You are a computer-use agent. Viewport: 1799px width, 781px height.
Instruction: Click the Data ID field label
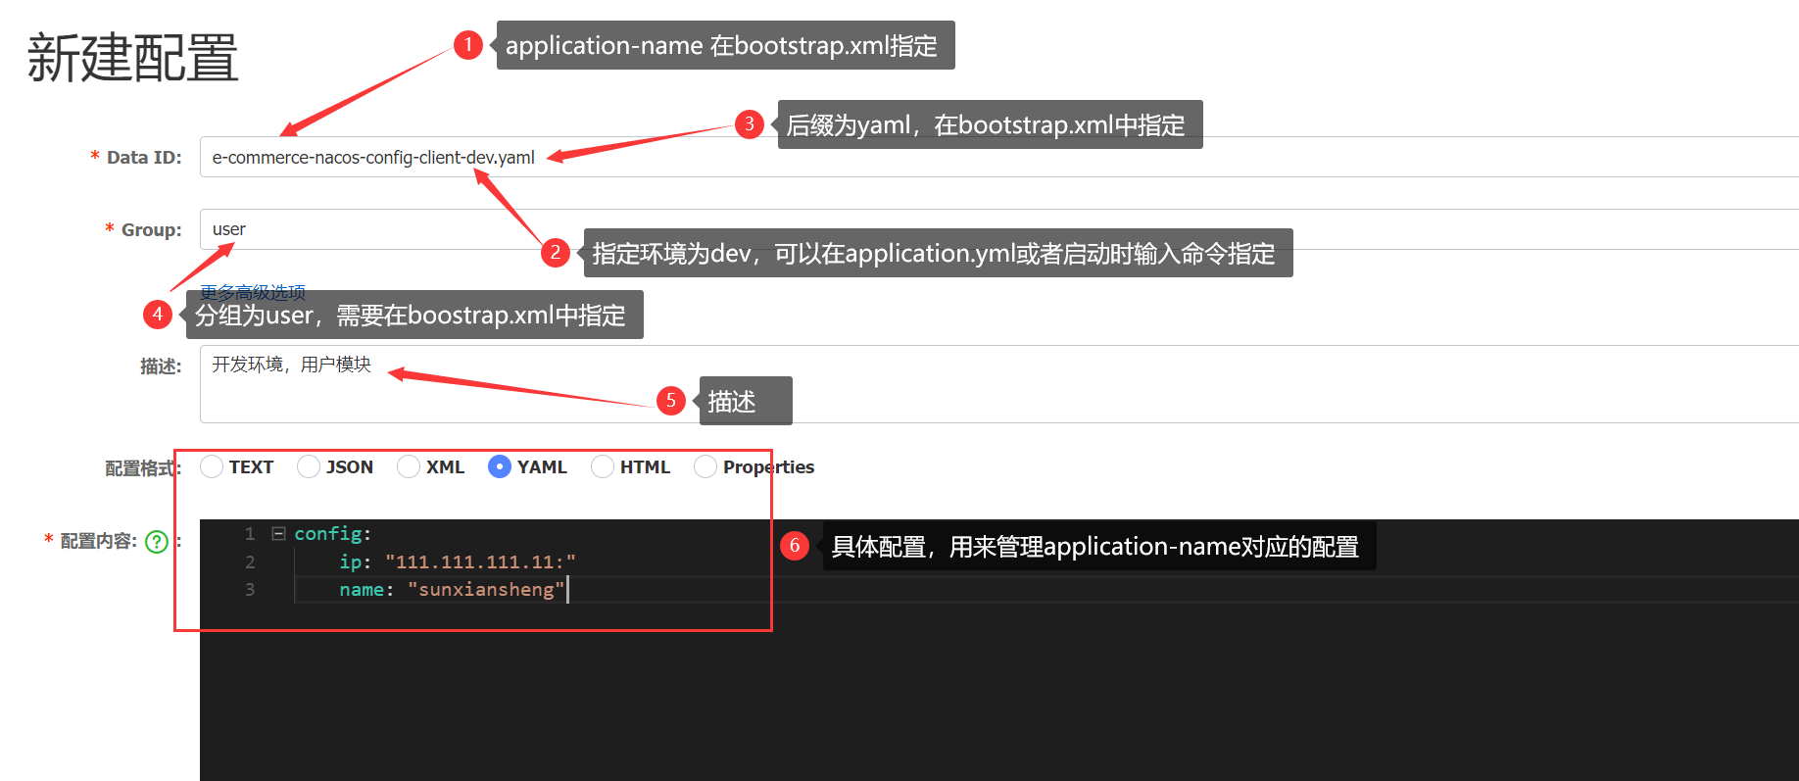click(x=144, y=158)
